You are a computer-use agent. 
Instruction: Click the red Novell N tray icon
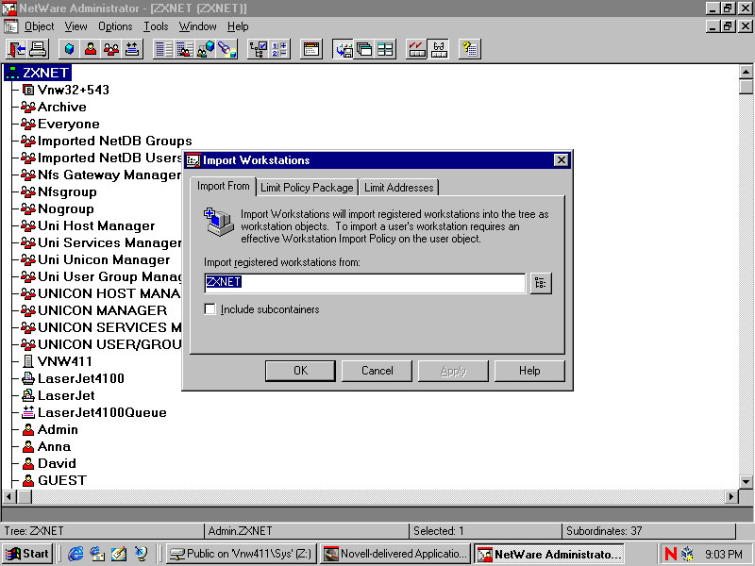click(670, 554)
